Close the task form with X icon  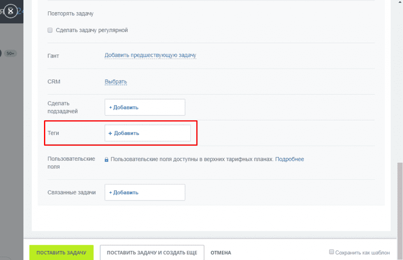pyautogui.click(x=11, y=11)
